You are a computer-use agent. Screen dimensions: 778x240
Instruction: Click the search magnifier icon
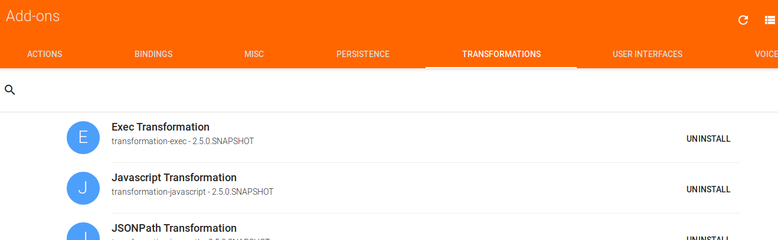click(10, 90)
